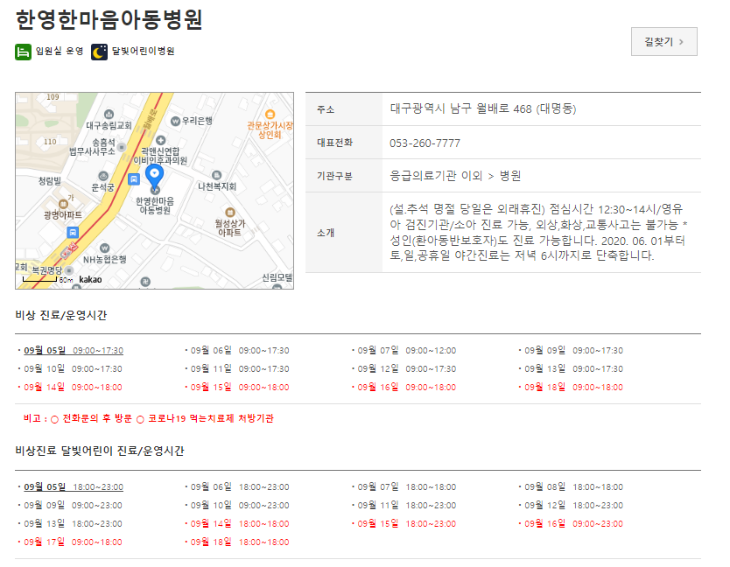Click the phone number 053-260-7777
Viewport: 730px width, 567px height.
[425, 143]
